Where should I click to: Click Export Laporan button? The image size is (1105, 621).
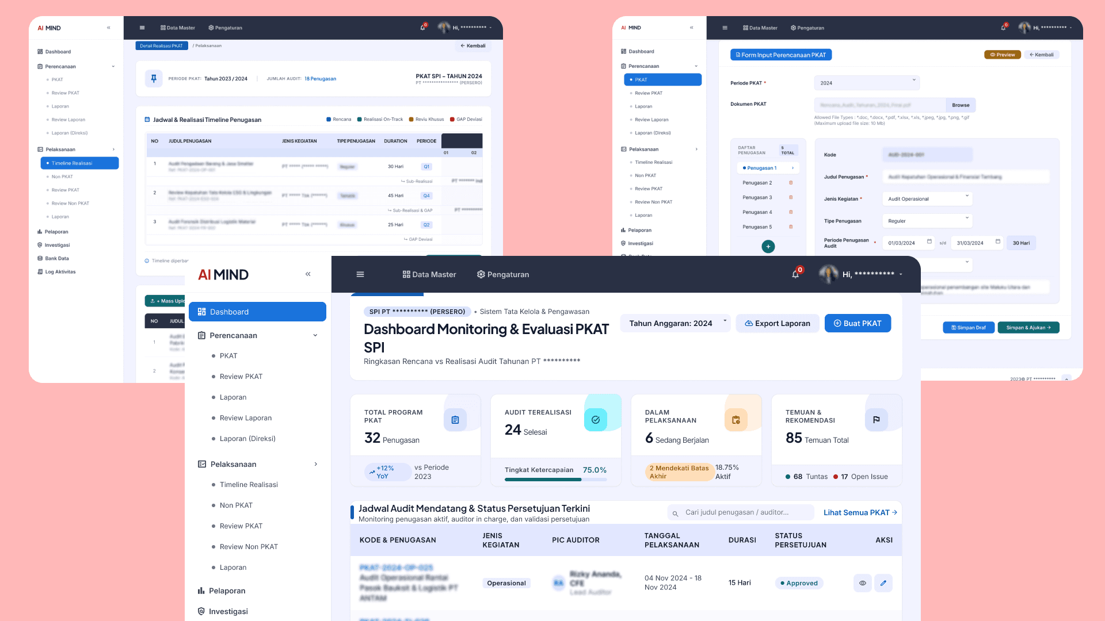(x=778, y=323)
